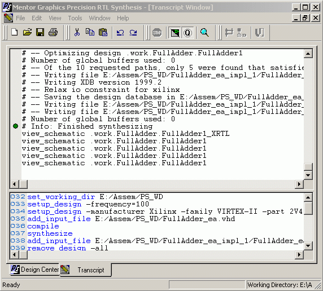Minimize the inner Transcript Window
This screenshot has height=291, width=323.
point(296,18)
